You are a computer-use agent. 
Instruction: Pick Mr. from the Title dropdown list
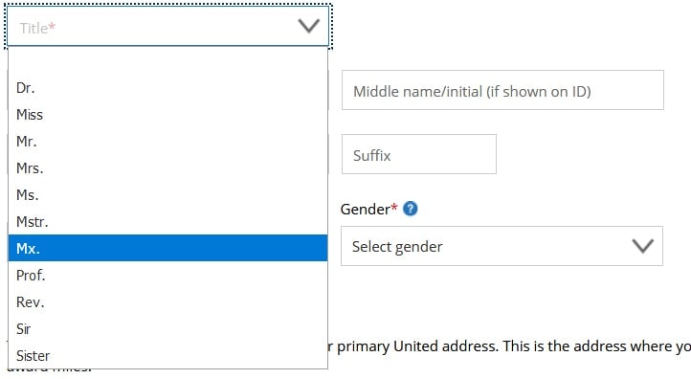click(167, 142)
